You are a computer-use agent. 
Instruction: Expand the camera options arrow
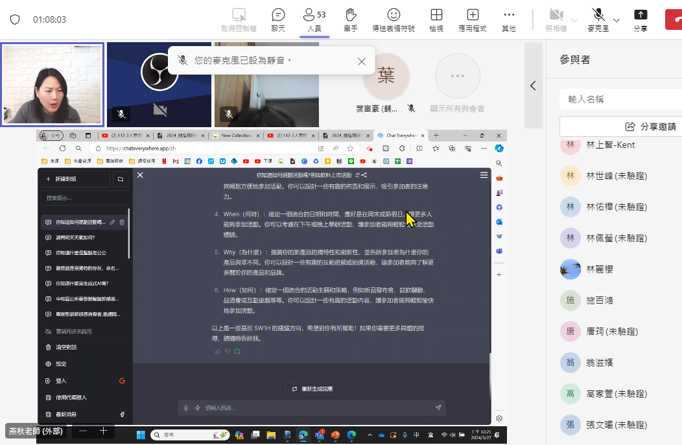pyautogui.click(x=574, y=20)
